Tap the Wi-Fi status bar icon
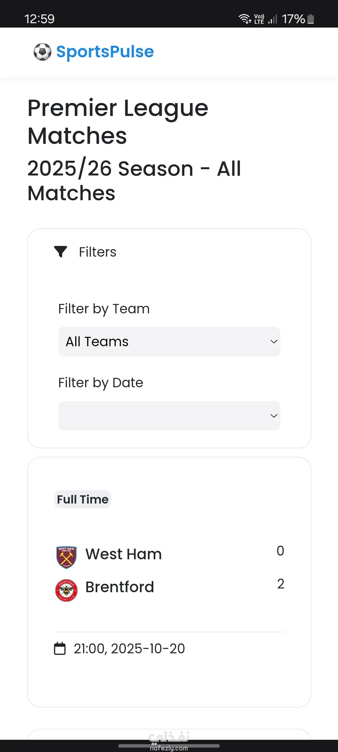Viewport: 338px width, 752px height. pos(245,19)
